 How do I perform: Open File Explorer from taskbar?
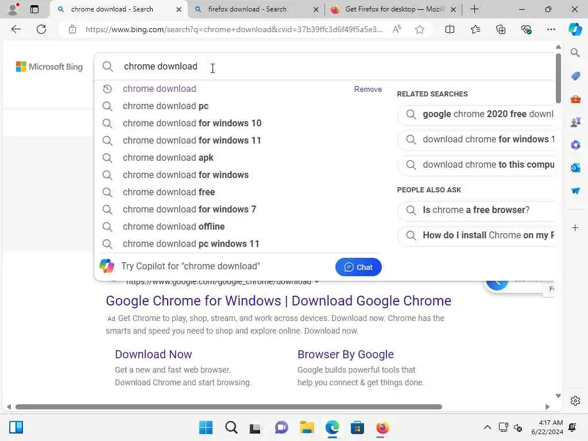point(307,427)
